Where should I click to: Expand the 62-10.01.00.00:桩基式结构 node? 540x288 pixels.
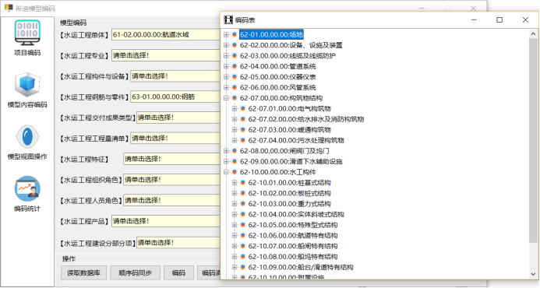[x=235, y=183]
